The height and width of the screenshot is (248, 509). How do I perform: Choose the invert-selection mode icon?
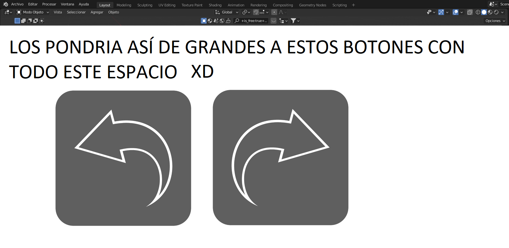tap(36, 21)
